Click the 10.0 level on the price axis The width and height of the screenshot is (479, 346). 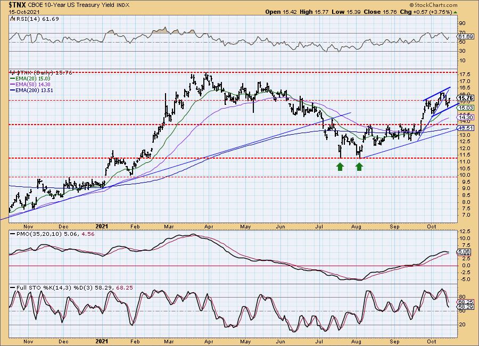(x=464, y=175)
